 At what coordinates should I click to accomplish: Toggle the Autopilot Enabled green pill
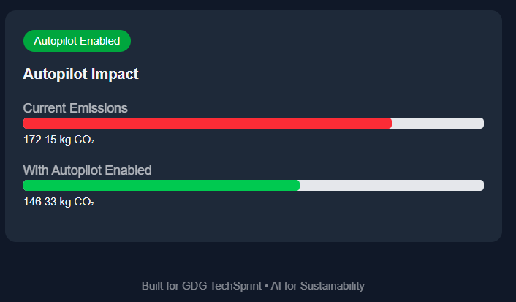[x=77, y=41]
